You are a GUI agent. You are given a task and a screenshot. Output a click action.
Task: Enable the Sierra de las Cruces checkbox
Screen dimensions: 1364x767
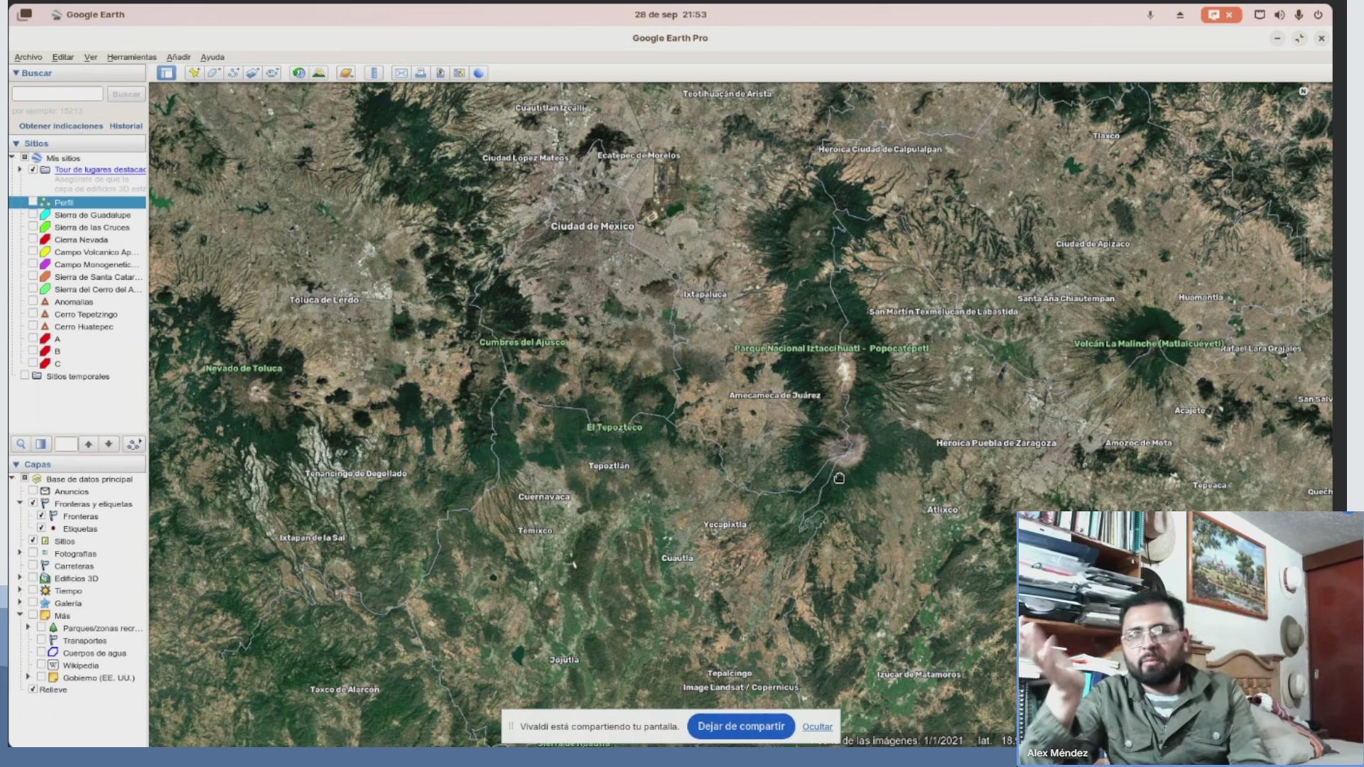[x=33, y=227]
